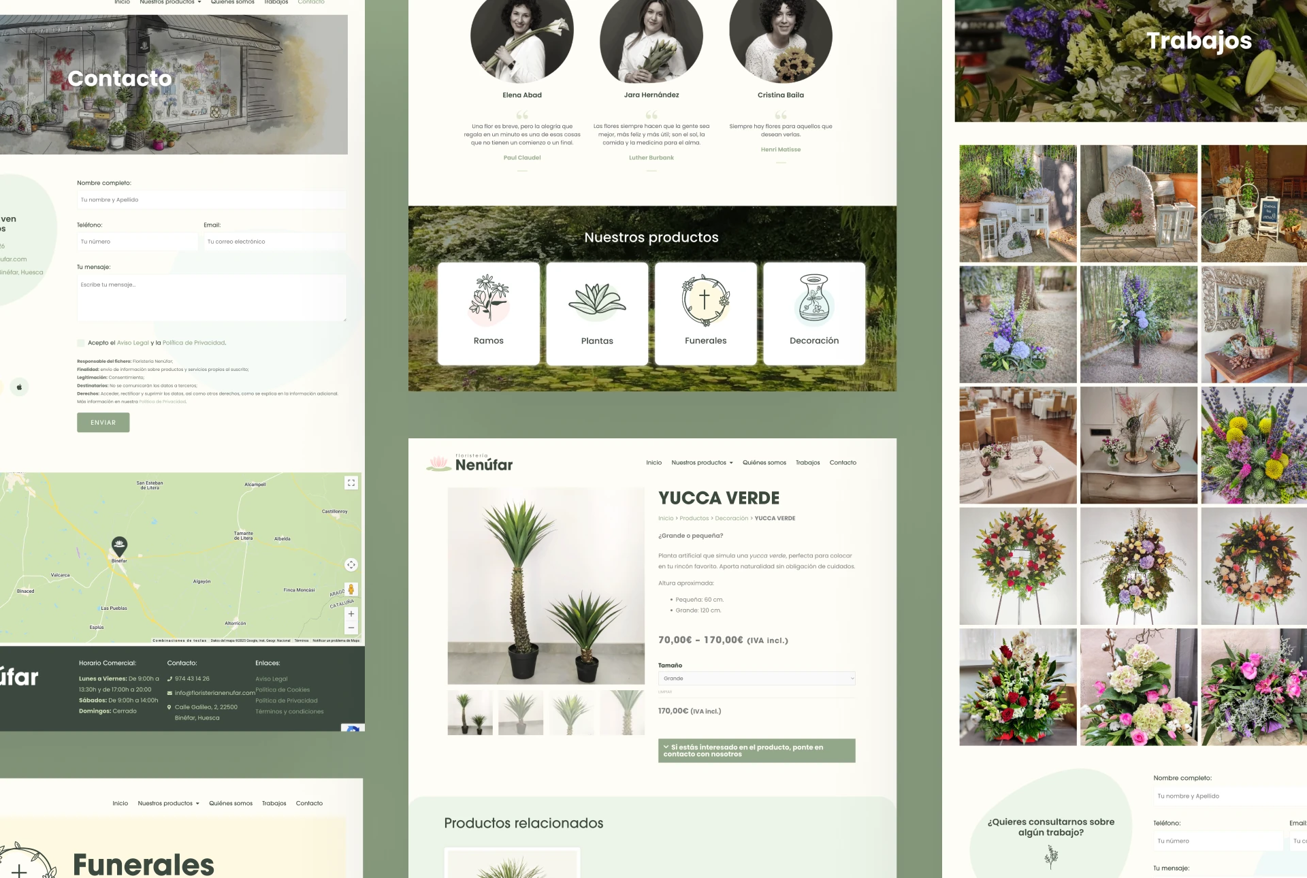This screenshot has height=878, width=1307.
Task: Click the Binéfar shop map marker
Action: click(119, 545)
